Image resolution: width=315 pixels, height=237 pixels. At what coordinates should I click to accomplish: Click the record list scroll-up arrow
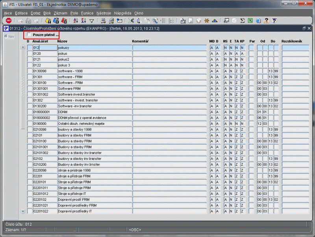click(x=23, y=47)
